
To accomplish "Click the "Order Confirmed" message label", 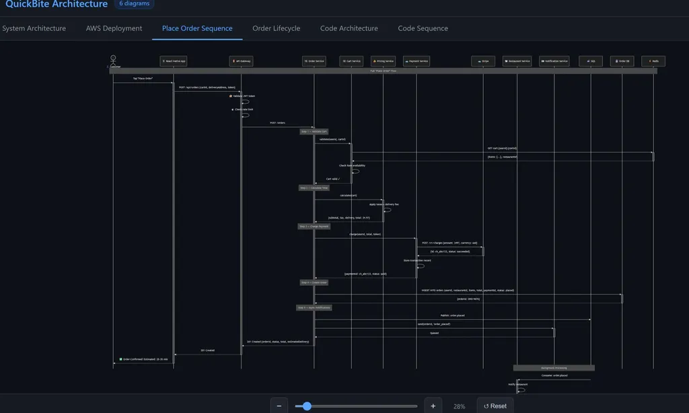I will coord(143,359).
